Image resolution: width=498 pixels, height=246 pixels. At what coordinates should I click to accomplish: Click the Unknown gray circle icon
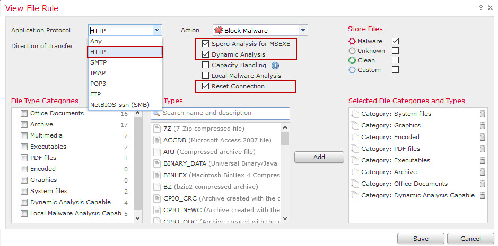click(x=352, y=51)
